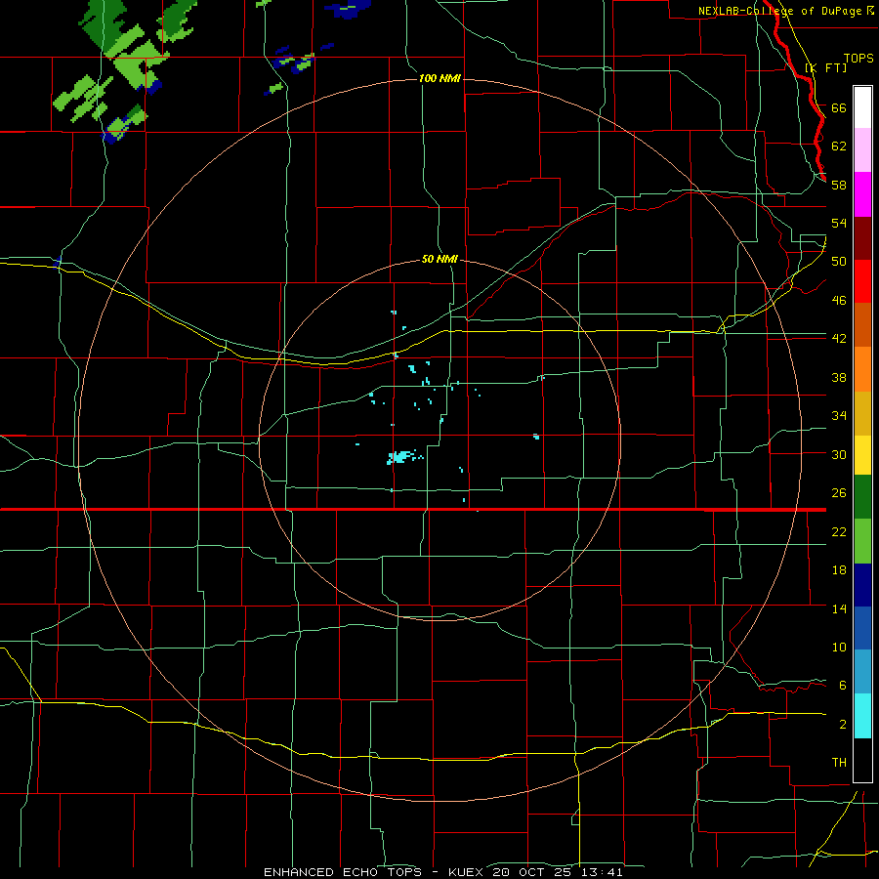Select the light green swatch between 22 and 18
The width and height of the screenshot is (879, 879).
coord(862,541)
